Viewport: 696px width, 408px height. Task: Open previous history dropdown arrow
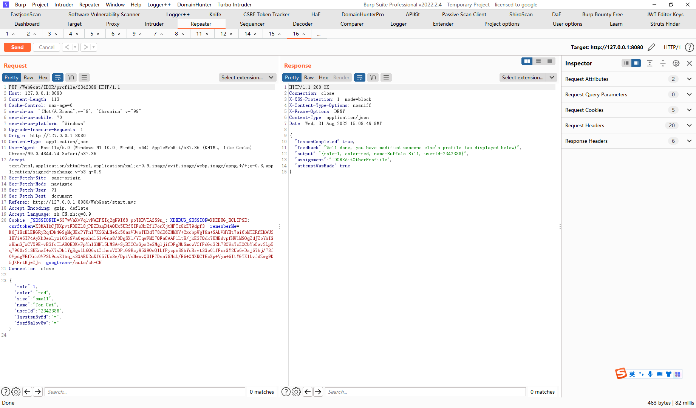(x=75, y=47)
